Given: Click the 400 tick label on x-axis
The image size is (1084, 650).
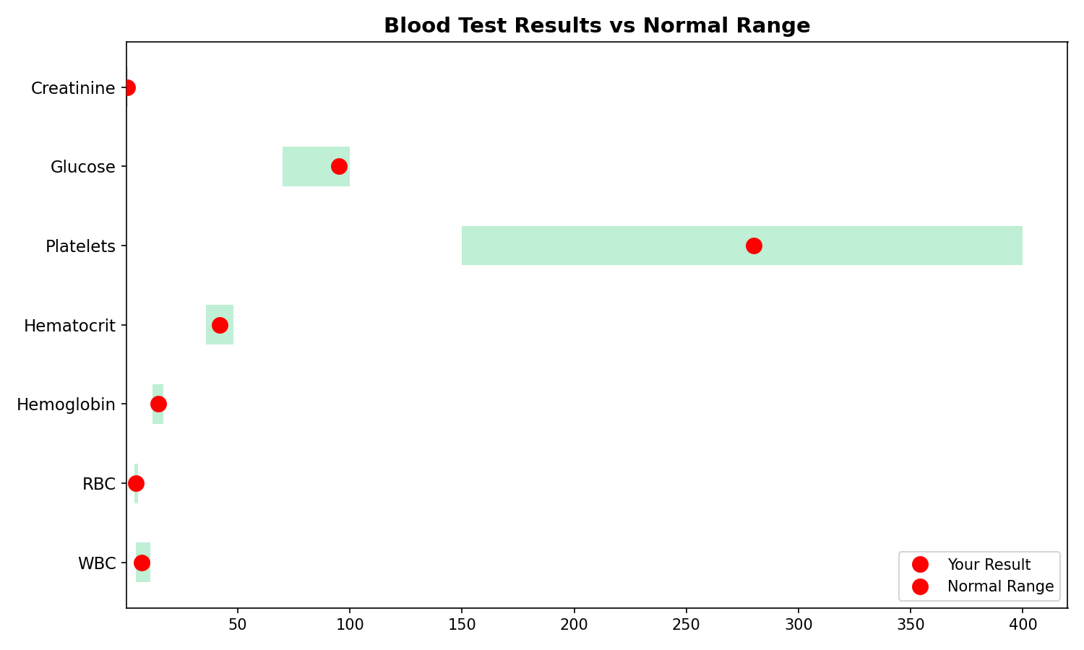Looking at the screenshot, I should tap(1022, 624).
